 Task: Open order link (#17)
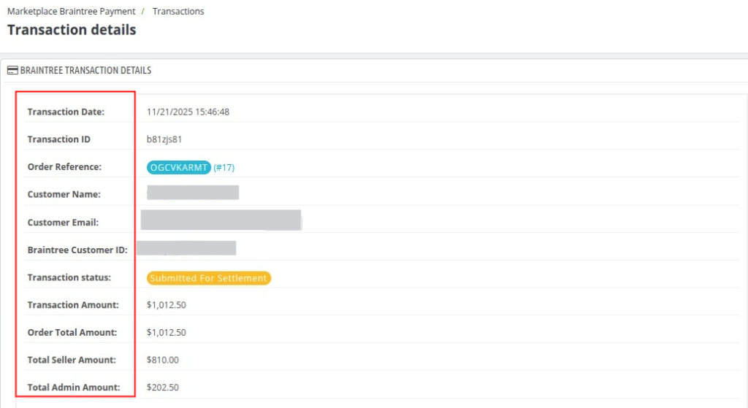tap(224, 167)
